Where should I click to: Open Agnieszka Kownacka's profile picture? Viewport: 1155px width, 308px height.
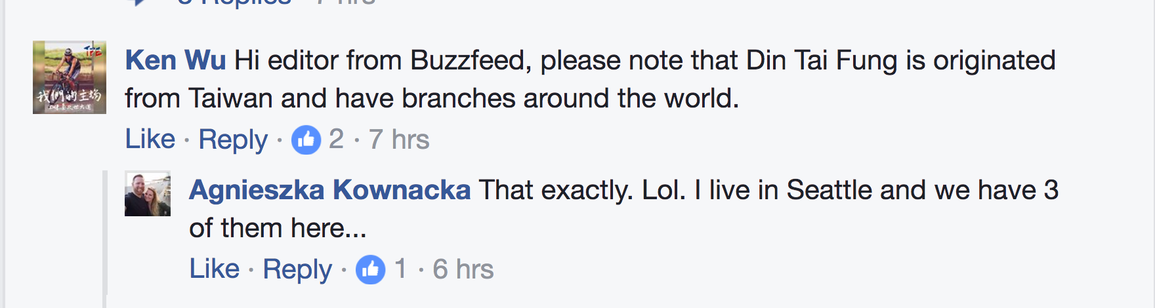[148, 194]
